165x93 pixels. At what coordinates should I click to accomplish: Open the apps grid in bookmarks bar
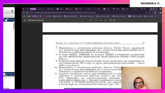point(40,16)
